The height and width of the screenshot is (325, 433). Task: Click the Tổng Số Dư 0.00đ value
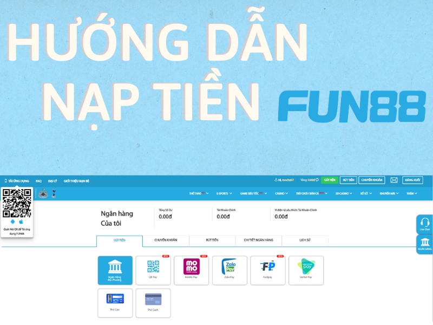(165, 217)
